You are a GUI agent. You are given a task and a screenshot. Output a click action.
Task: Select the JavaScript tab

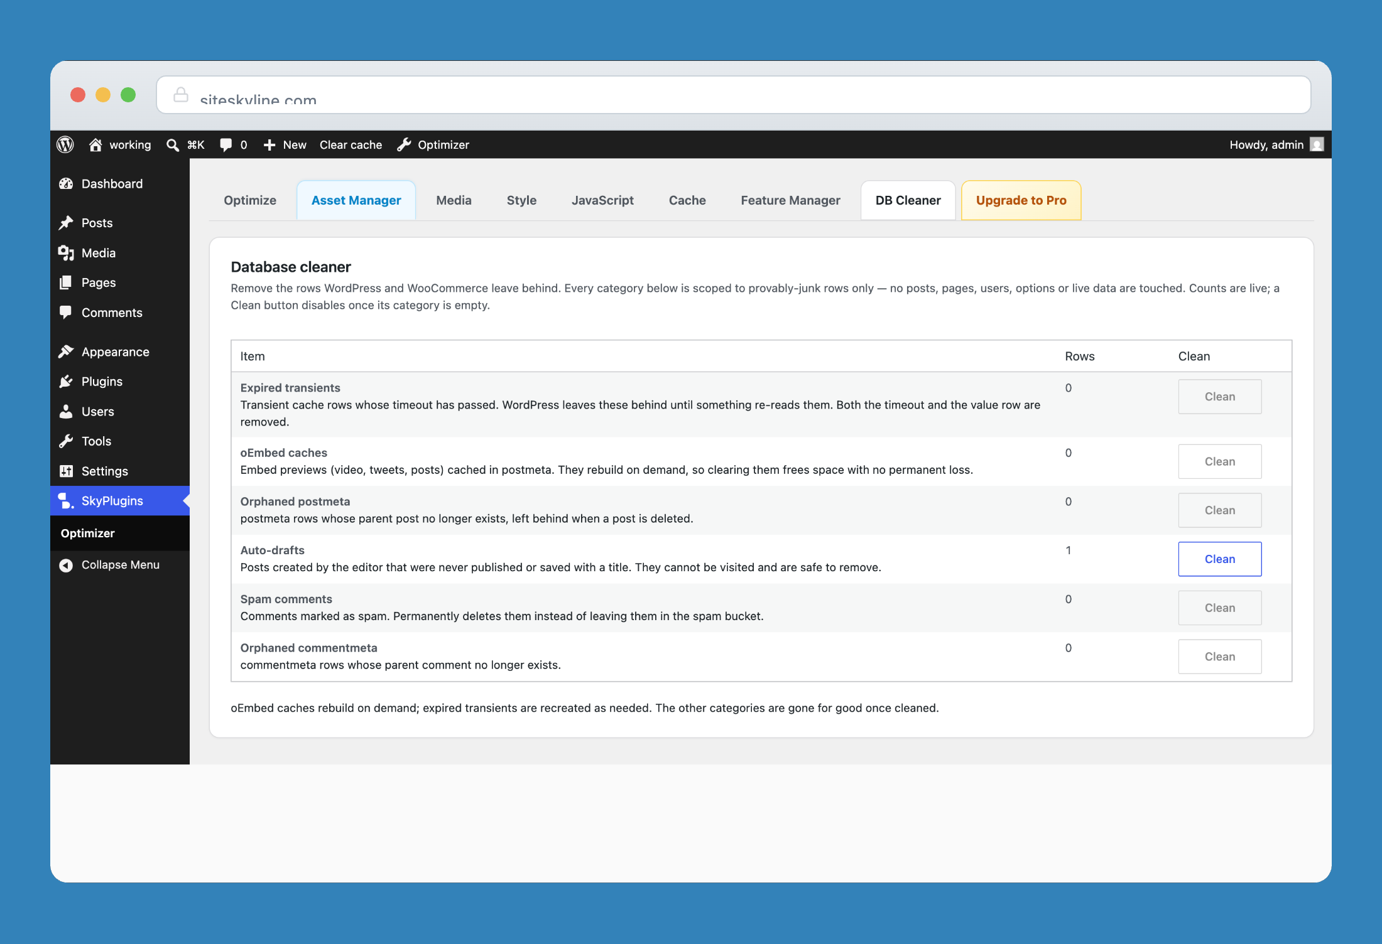click(602, 200)
